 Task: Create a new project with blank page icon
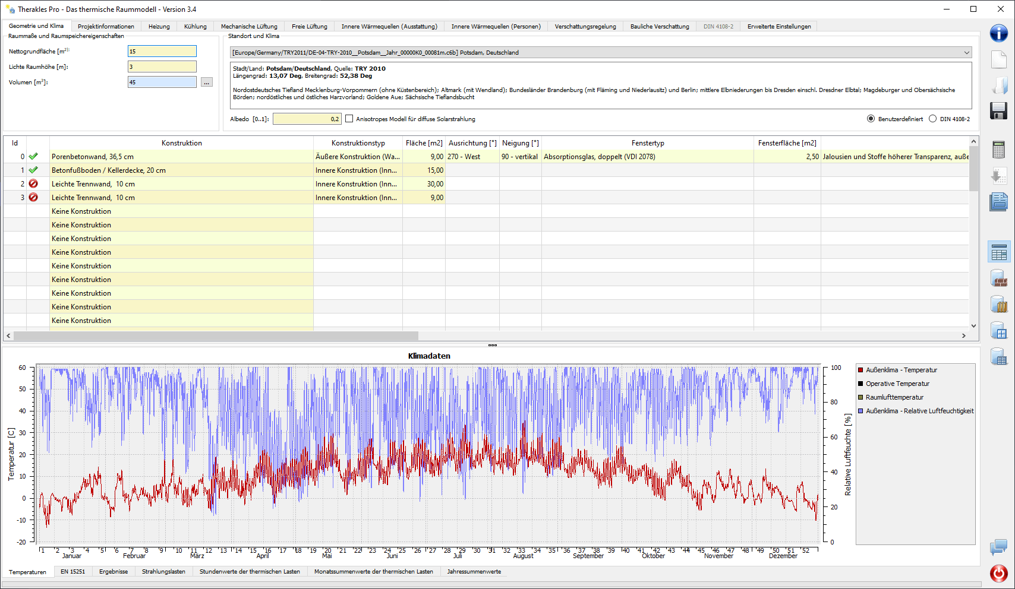click(998, 59)
